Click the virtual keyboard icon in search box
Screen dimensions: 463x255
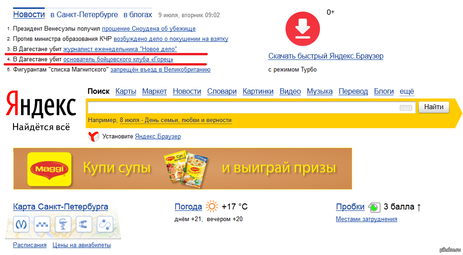[406, 108]
